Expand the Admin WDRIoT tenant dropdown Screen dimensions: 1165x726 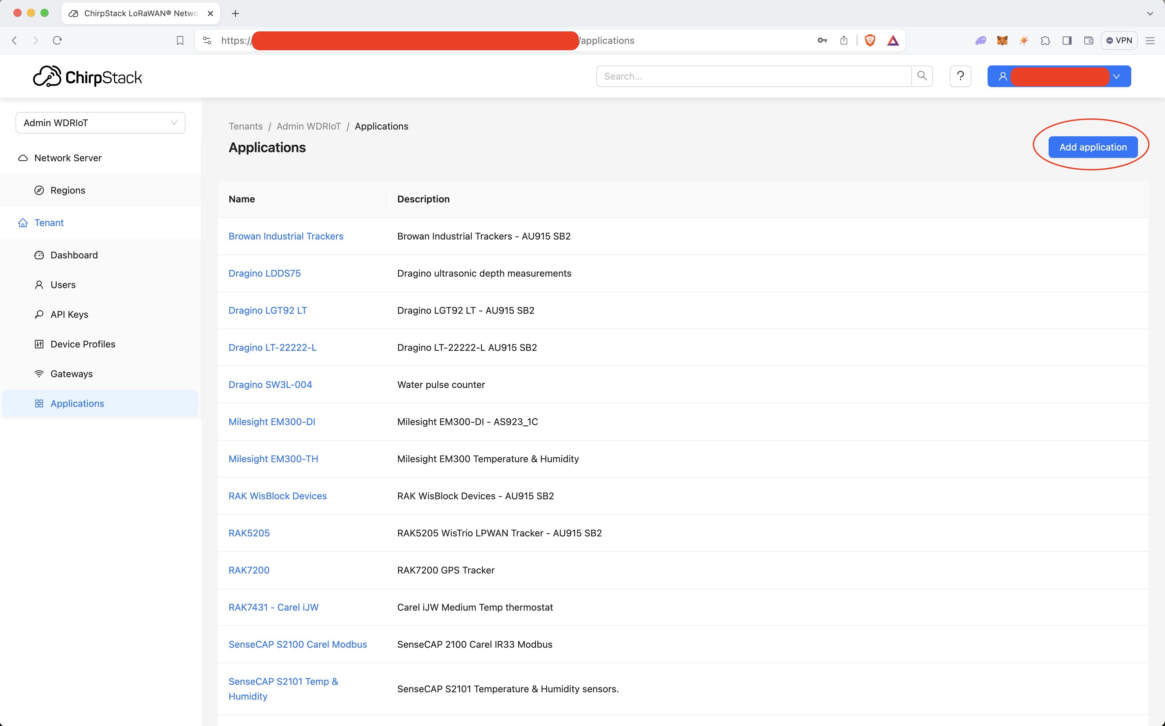100,123
